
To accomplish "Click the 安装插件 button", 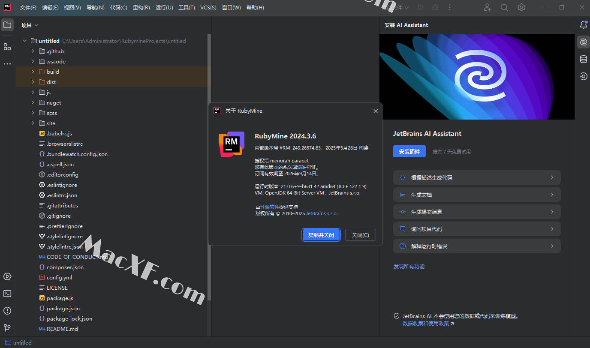I will click(x=409, y=151).
